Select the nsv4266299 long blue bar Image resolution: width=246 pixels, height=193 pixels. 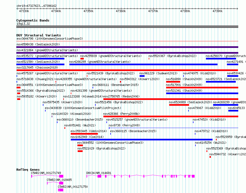click(143, 64)
